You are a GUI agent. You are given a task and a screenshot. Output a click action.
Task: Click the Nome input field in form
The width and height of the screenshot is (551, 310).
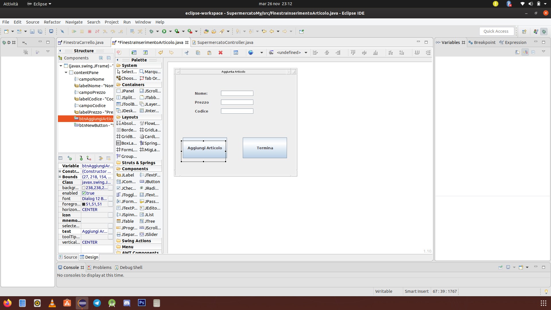coord(236,93)
